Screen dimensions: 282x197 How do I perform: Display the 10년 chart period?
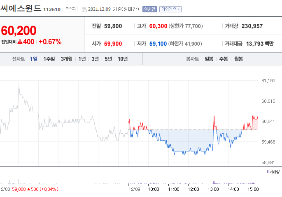123,59
